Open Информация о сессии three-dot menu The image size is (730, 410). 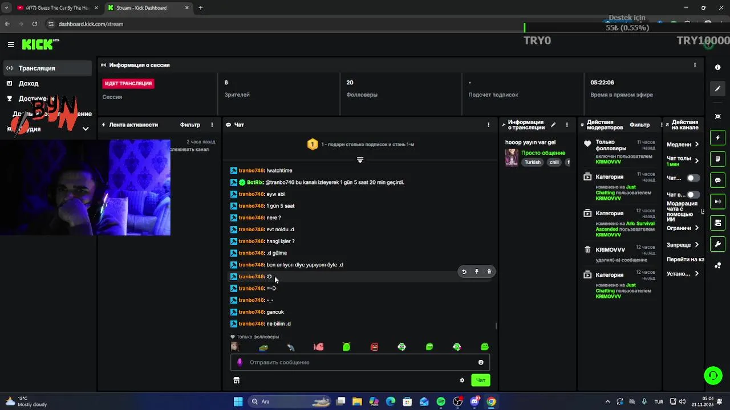pyautogui.click(x=695, y=65)
